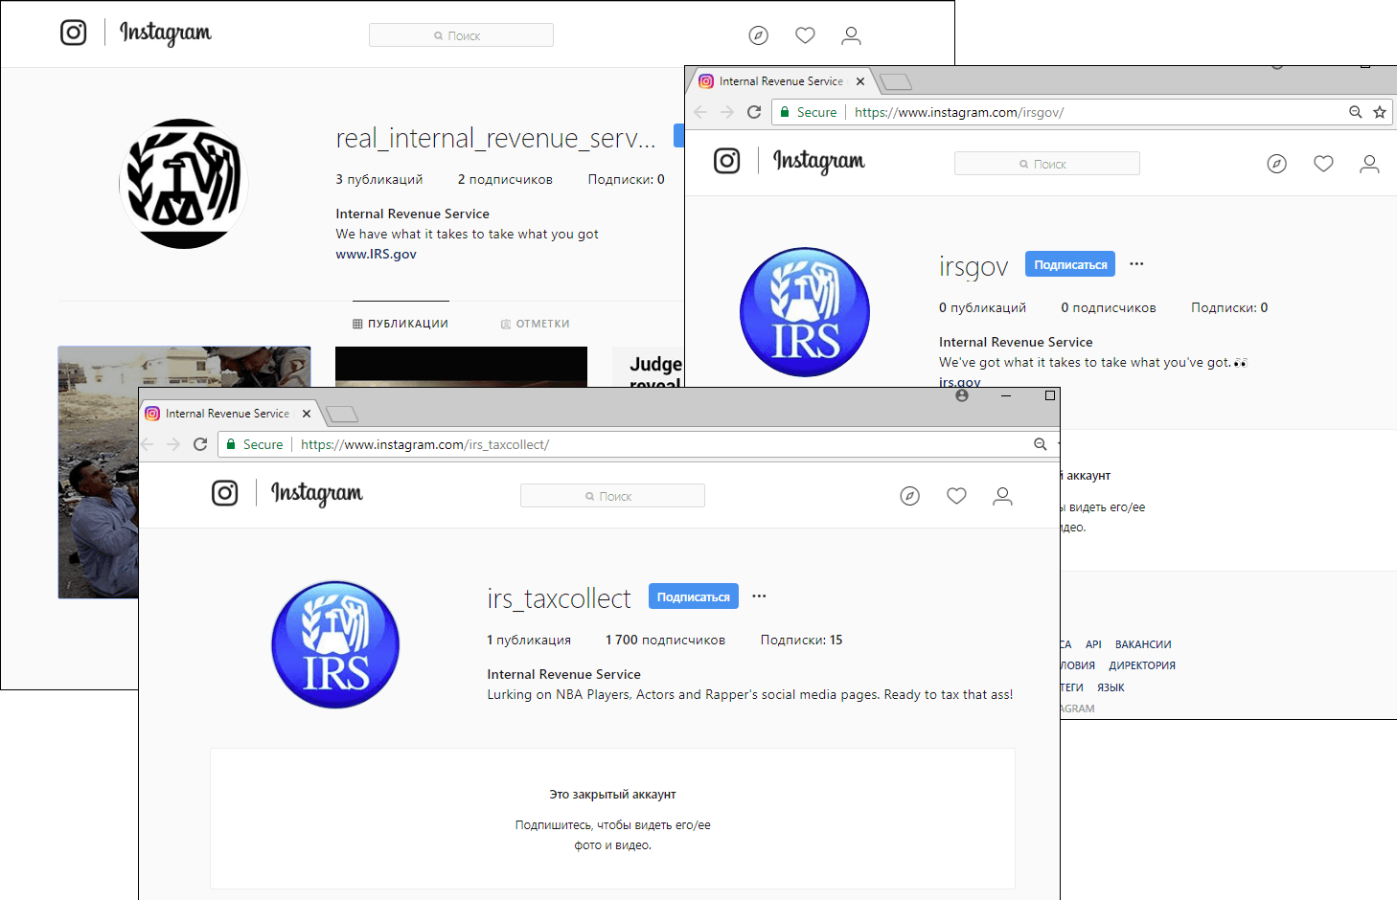Click Instagram wordmark in irs_taxcollect window
1397x900 pixels.
point(317,494)
